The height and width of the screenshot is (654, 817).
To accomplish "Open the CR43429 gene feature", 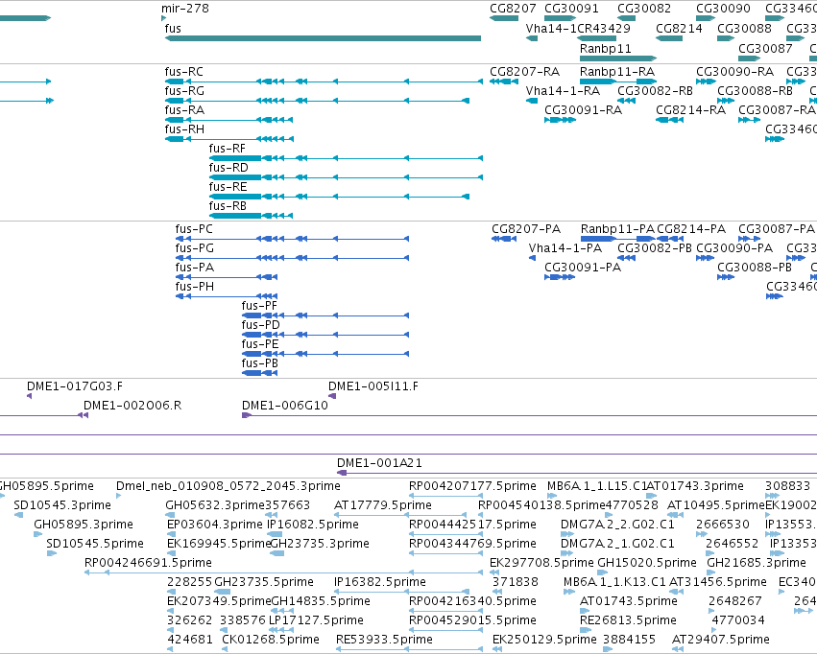I will (596, 38).
